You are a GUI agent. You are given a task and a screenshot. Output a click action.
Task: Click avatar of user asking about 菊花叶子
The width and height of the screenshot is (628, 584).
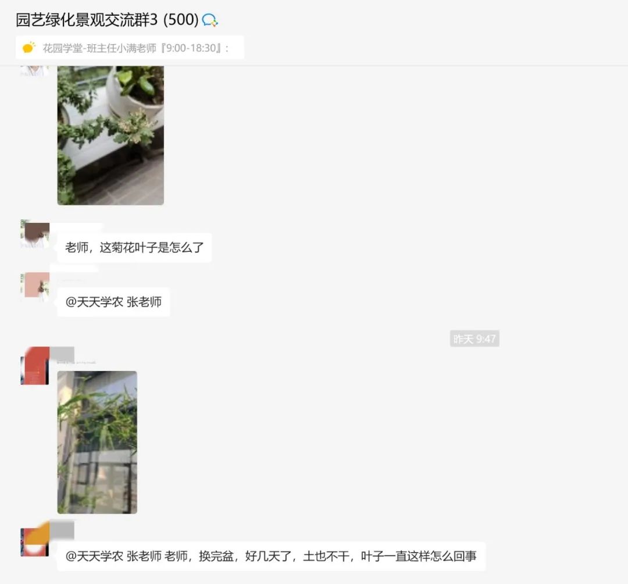[35, 234]
